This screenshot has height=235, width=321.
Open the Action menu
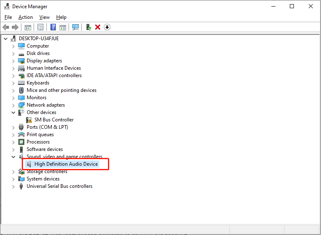[25, 17]
